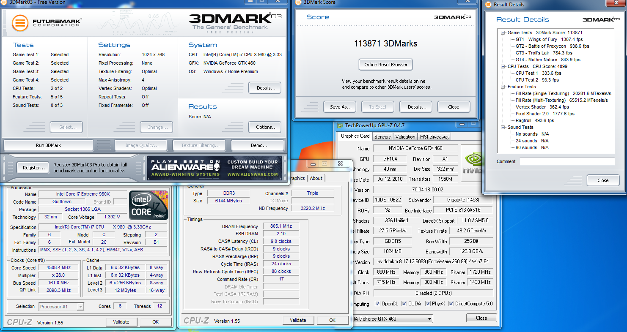Select the Pixel Shader 2.0 result row

545,114
